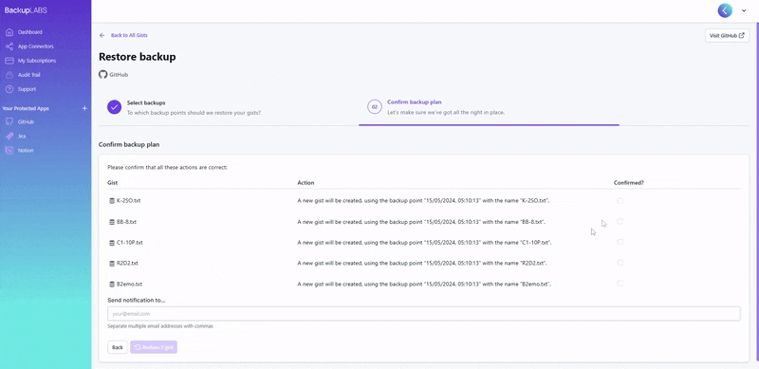Open the Support question-mark icon
The width and height of the screenshot is (759, 369).
tap(9, 89)
